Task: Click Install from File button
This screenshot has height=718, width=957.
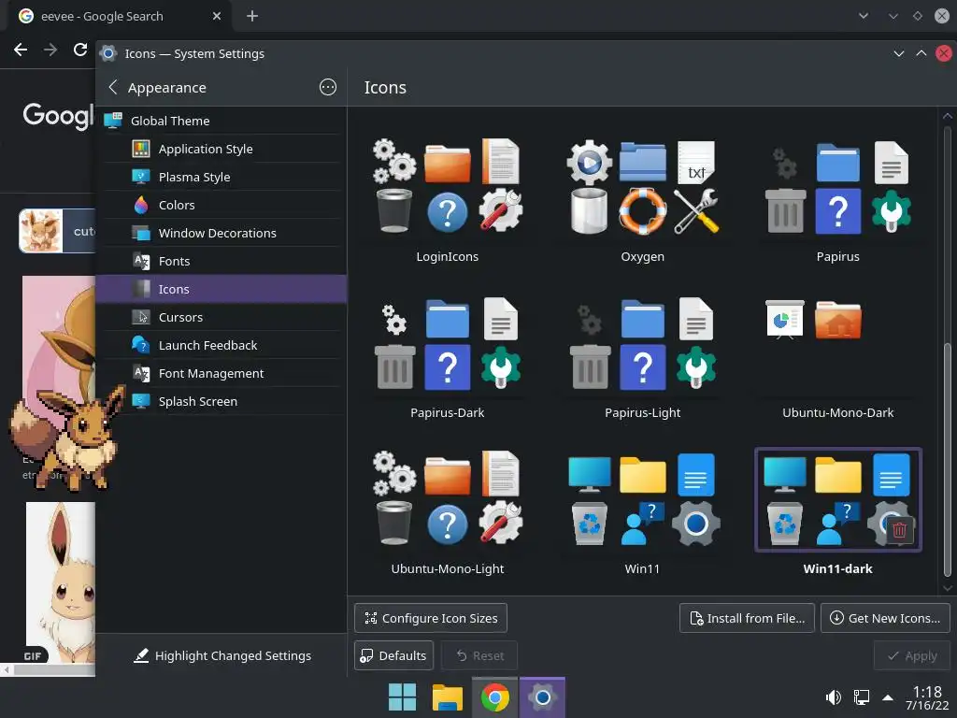Action: point(747,618)
